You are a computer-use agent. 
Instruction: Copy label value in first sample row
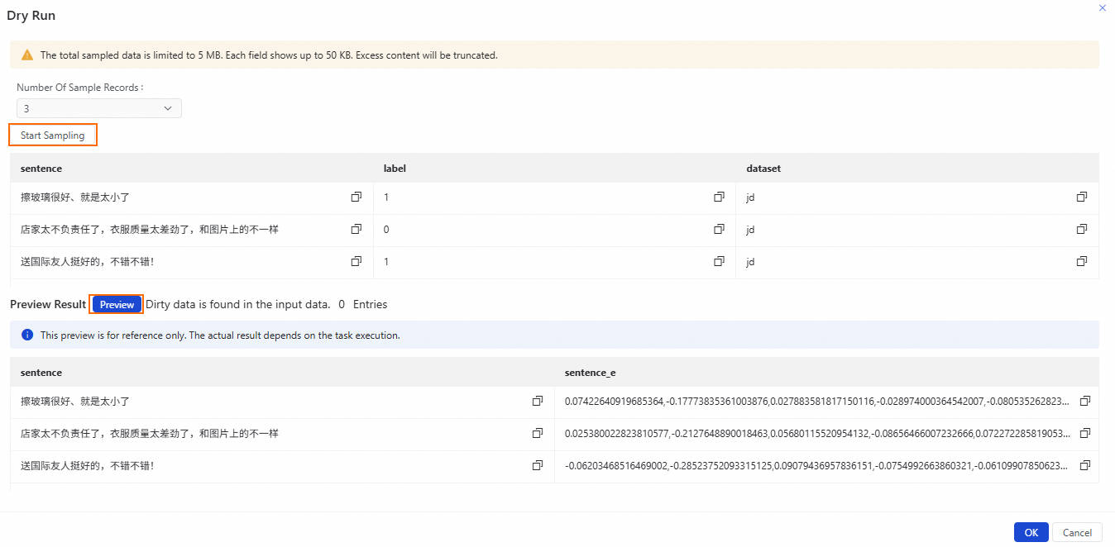coord(720,197)
